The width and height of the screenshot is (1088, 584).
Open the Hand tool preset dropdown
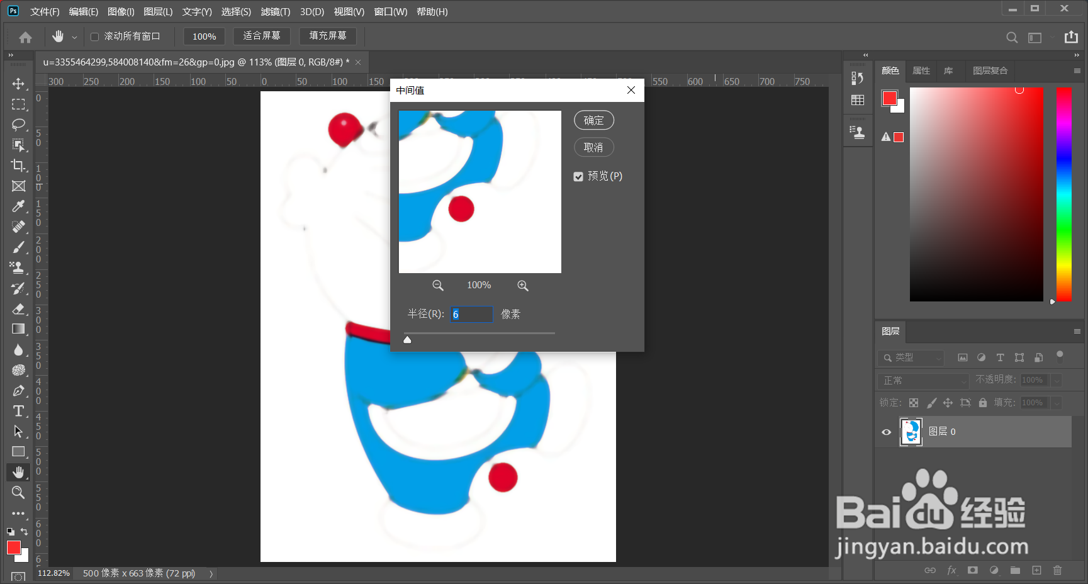pyautogui.click(x=74, y=37)
